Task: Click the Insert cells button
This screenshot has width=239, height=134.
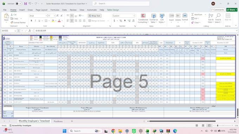Action: coord(171,18)
